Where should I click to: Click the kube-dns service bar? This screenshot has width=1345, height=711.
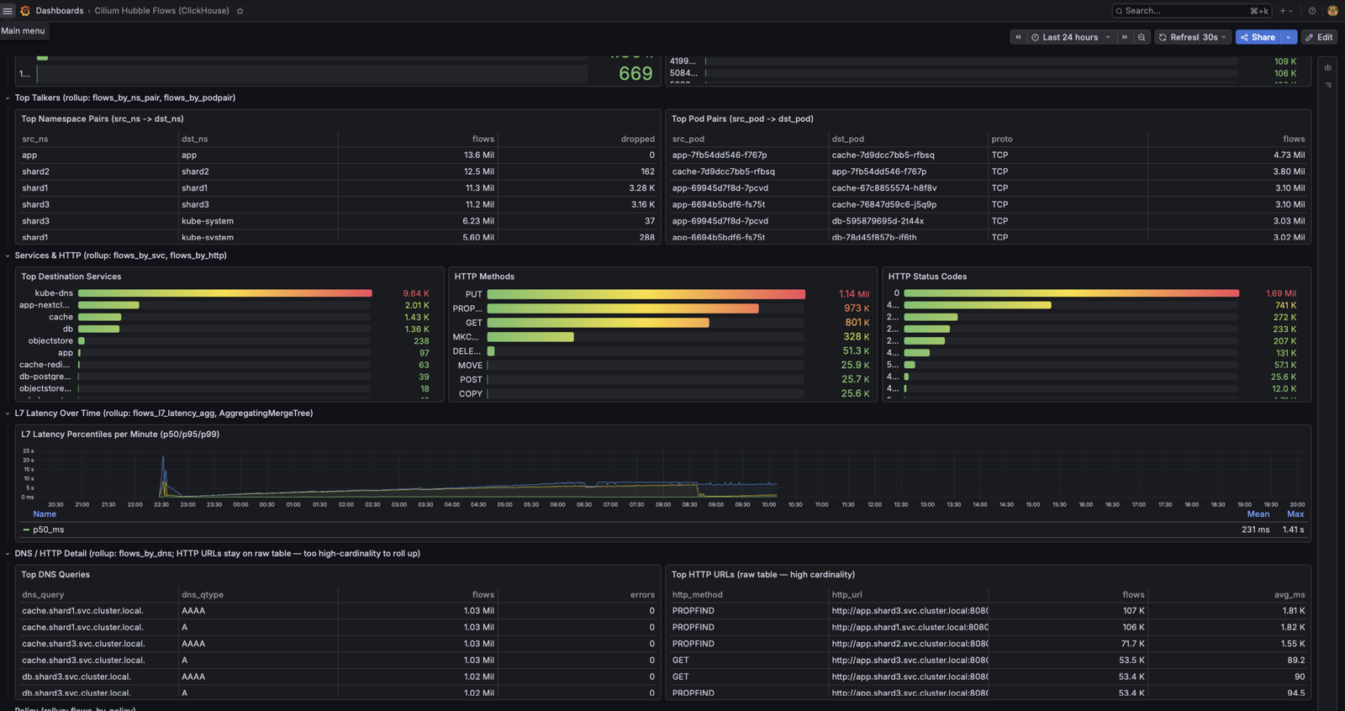tap(225, 293)
